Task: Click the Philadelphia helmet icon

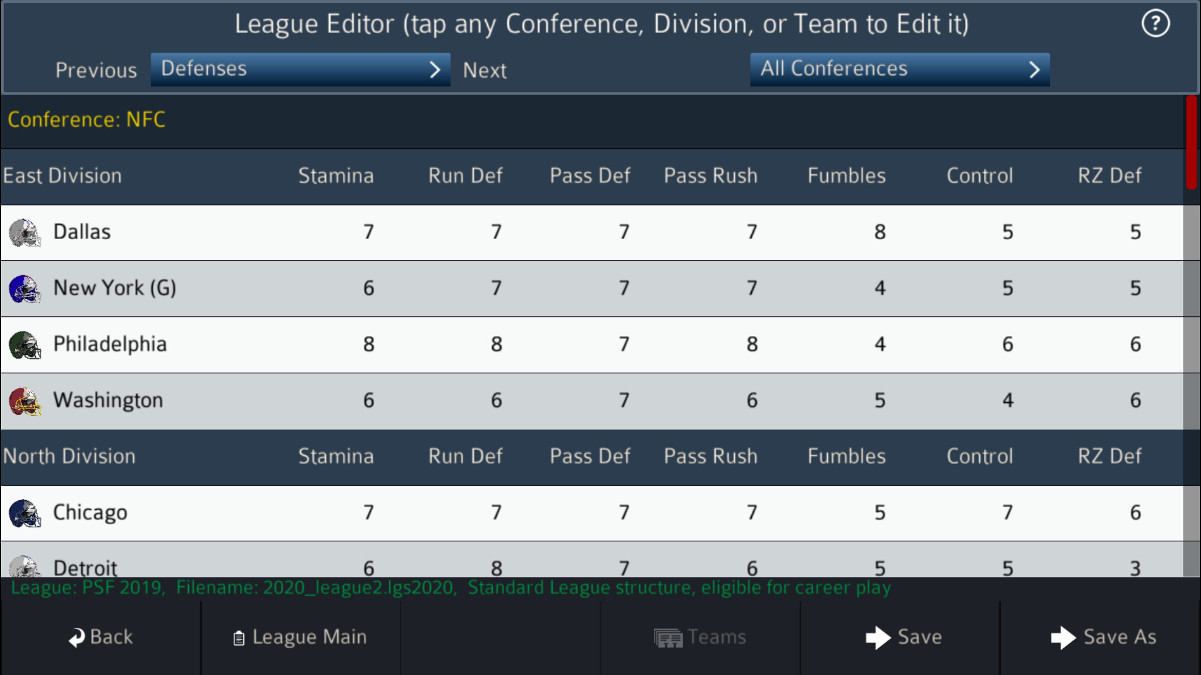Action: pos(24,344)
